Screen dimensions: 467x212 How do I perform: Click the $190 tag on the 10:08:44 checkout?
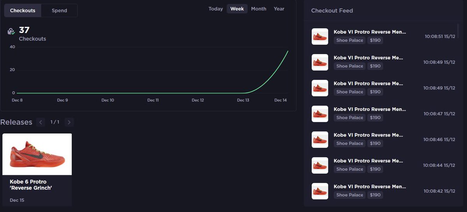375,169
